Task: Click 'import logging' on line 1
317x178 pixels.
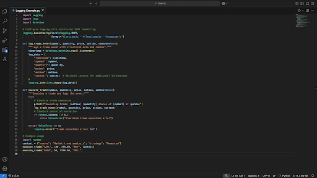Action: point(33,15)
